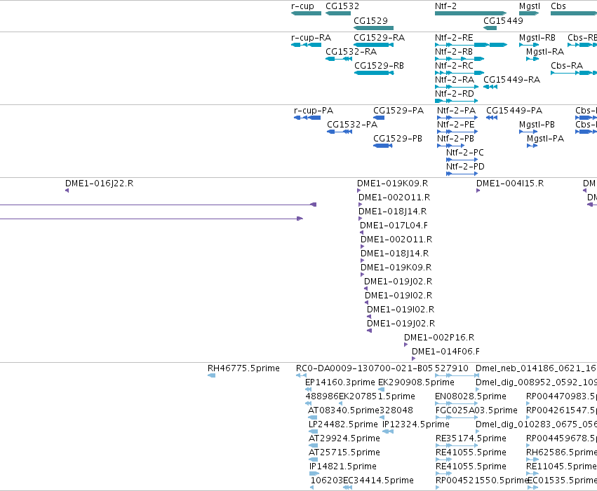Click protein CG1529-PA
Viewport: 597px width, 491px height.
click(398, 111)
